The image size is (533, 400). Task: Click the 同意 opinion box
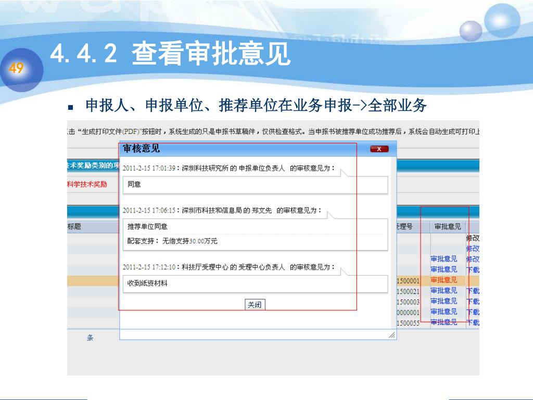pos(255,185)
